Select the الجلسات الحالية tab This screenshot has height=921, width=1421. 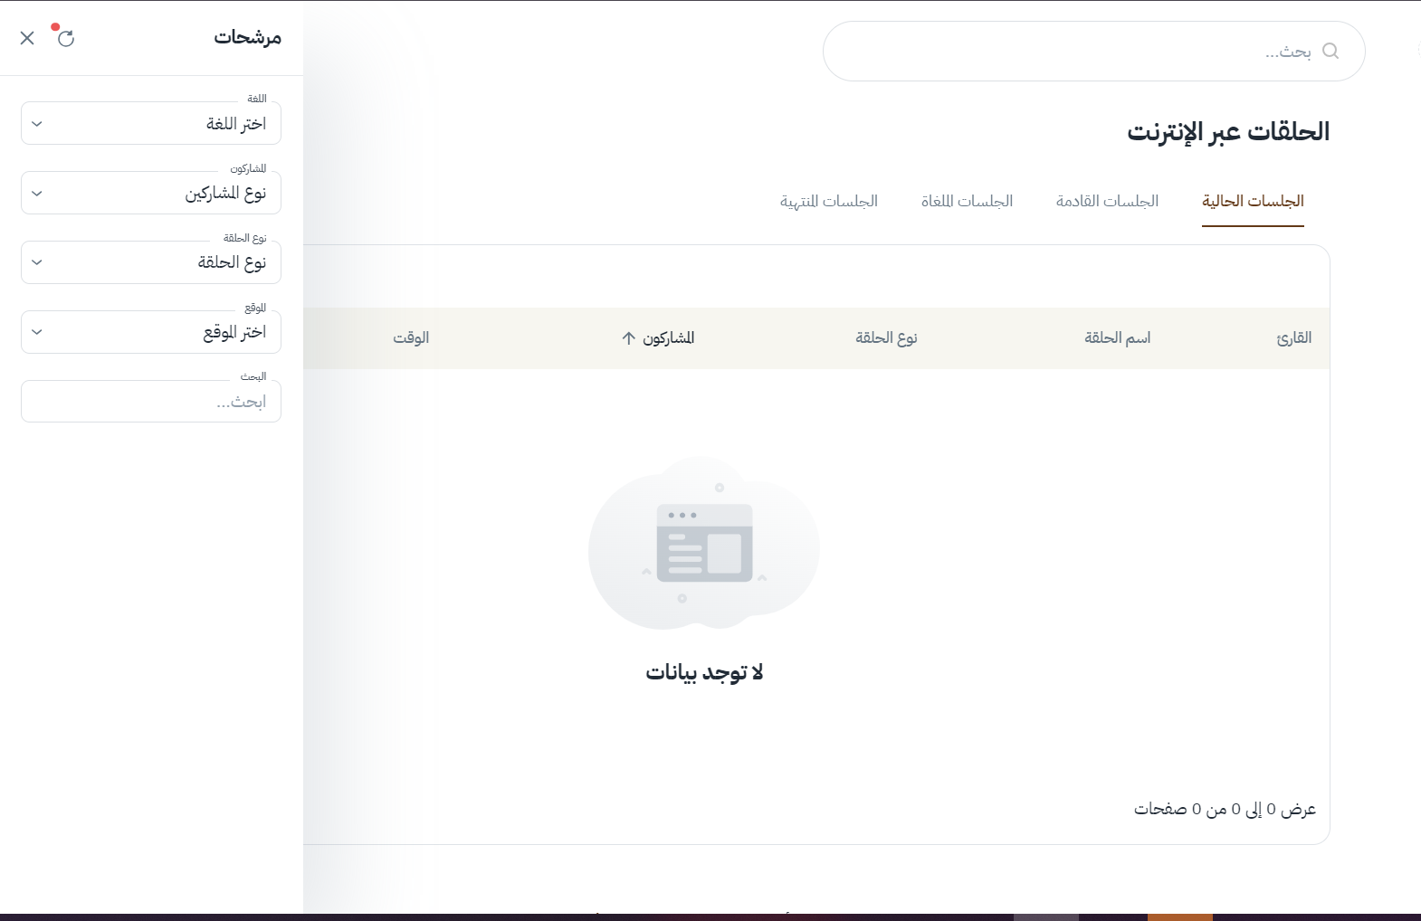[x=1252, y=201]
